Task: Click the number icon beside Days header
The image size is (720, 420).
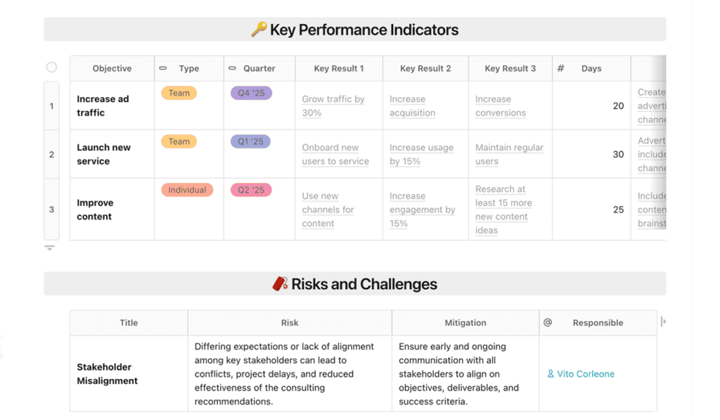Action: 560,68
